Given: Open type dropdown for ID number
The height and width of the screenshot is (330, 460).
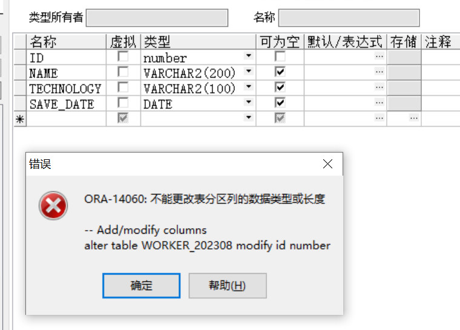Looking at the screenshot, I should click(249, 56).
